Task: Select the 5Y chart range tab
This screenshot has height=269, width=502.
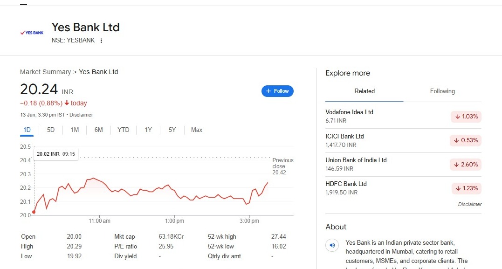Action: tap(172, 130)
